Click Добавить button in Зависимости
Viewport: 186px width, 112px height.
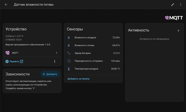point(50,74)
